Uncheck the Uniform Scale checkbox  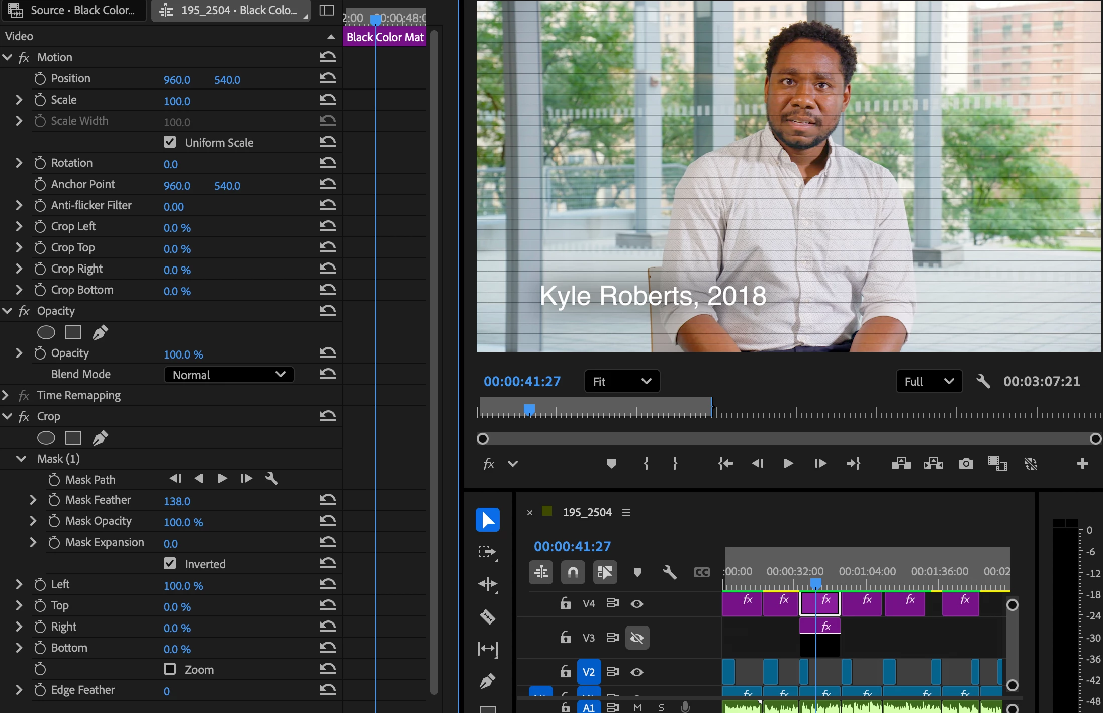170,142
